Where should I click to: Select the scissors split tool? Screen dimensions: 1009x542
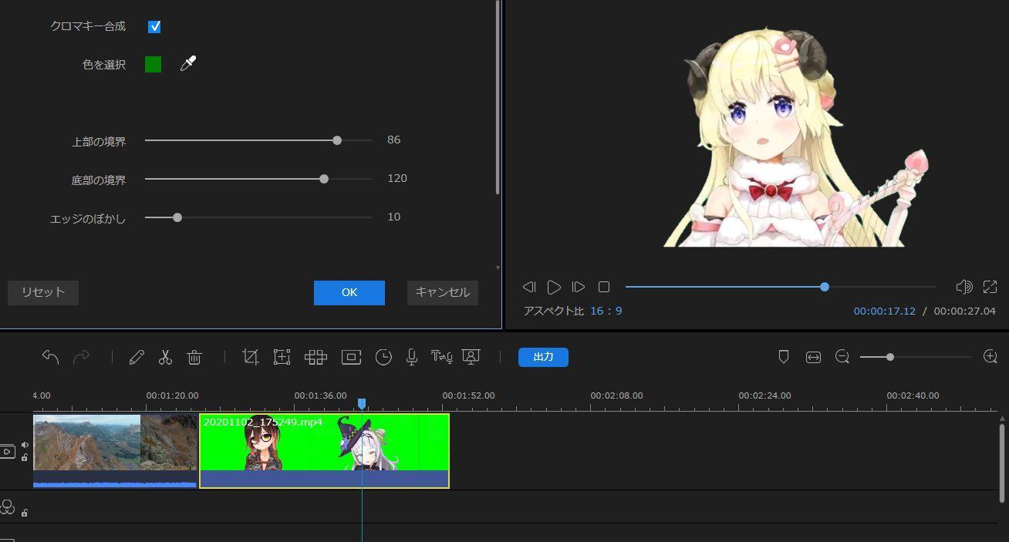point(165,357)
